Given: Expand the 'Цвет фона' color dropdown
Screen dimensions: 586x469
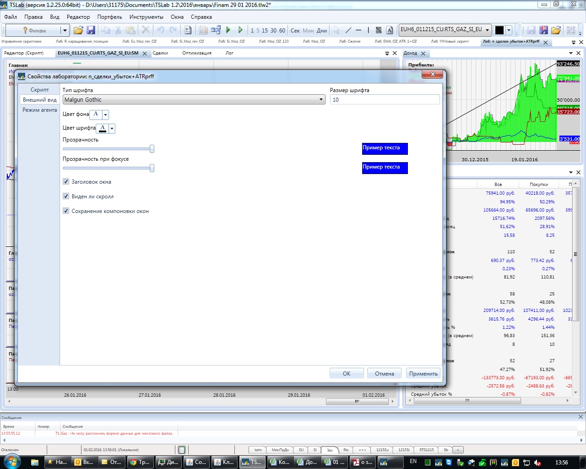Looking at the screenshot, I should click(x=106, y=115).
